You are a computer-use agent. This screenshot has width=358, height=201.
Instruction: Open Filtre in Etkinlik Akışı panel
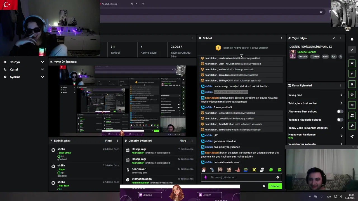109,141
